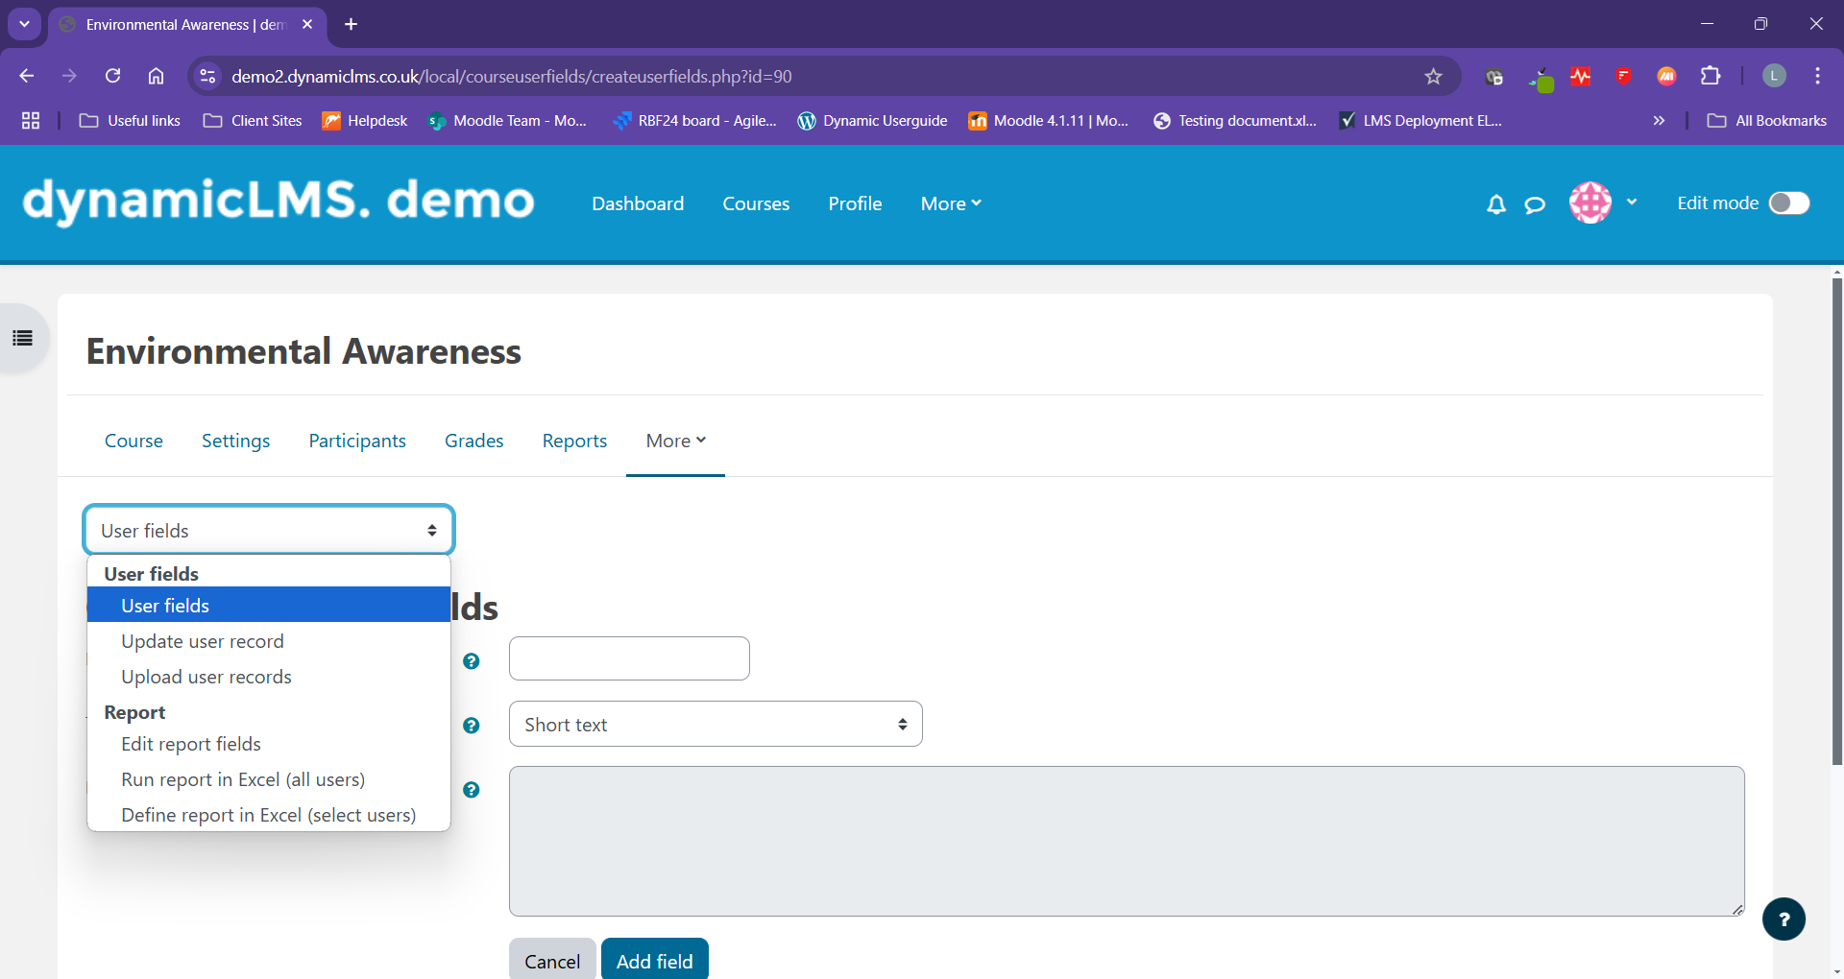Choose Update user record option

[x=269, y=641]
